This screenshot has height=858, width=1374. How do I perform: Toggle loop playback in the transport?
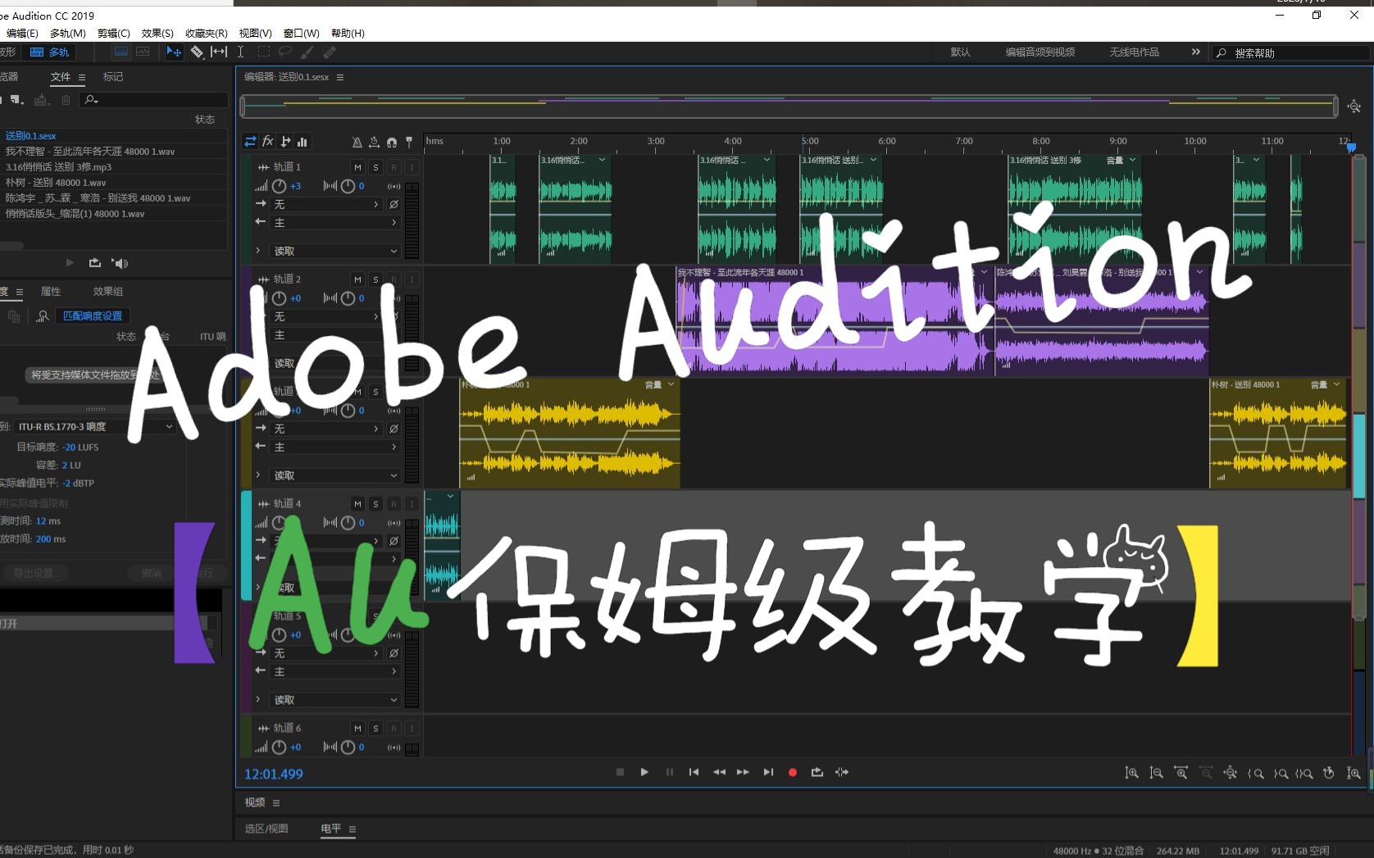click(817, 772)
